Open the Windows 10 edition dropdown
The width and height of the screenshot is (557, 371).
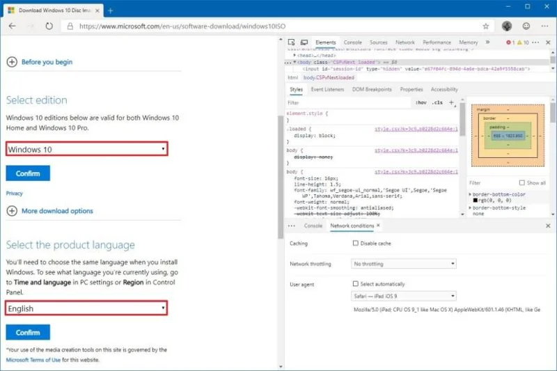[x=86, y=149]
